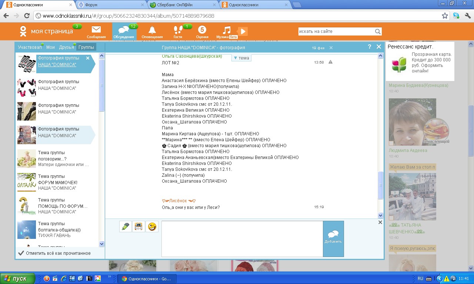Viewport: 474px width, 284px height.
Task: Launch Internet Explorer from quick launch
Action: coord(63,278)
